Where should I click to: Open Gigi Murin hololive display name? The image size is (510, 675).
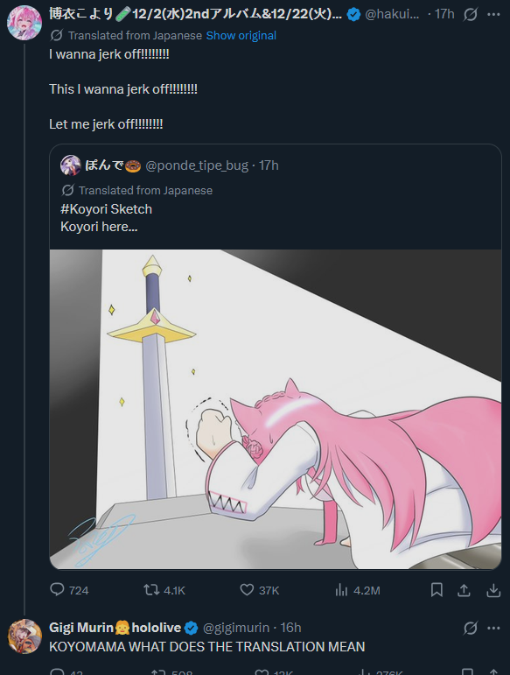[115, 628]
